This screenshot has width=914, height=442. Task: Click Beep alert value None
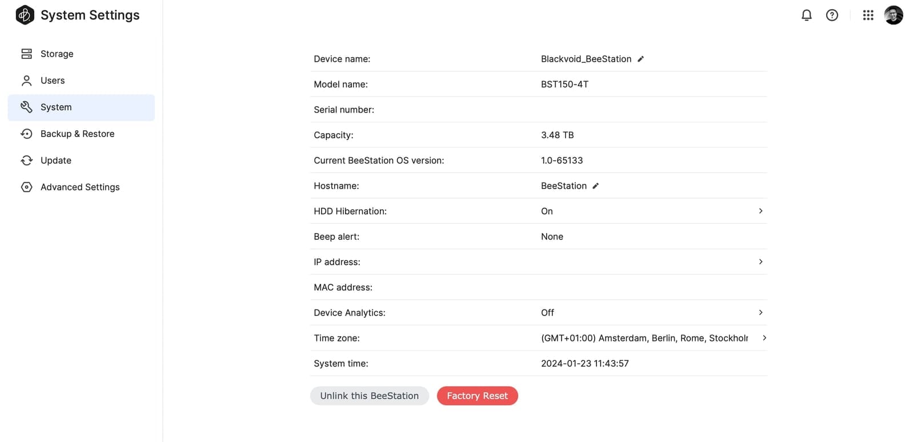tap(552, 236)
